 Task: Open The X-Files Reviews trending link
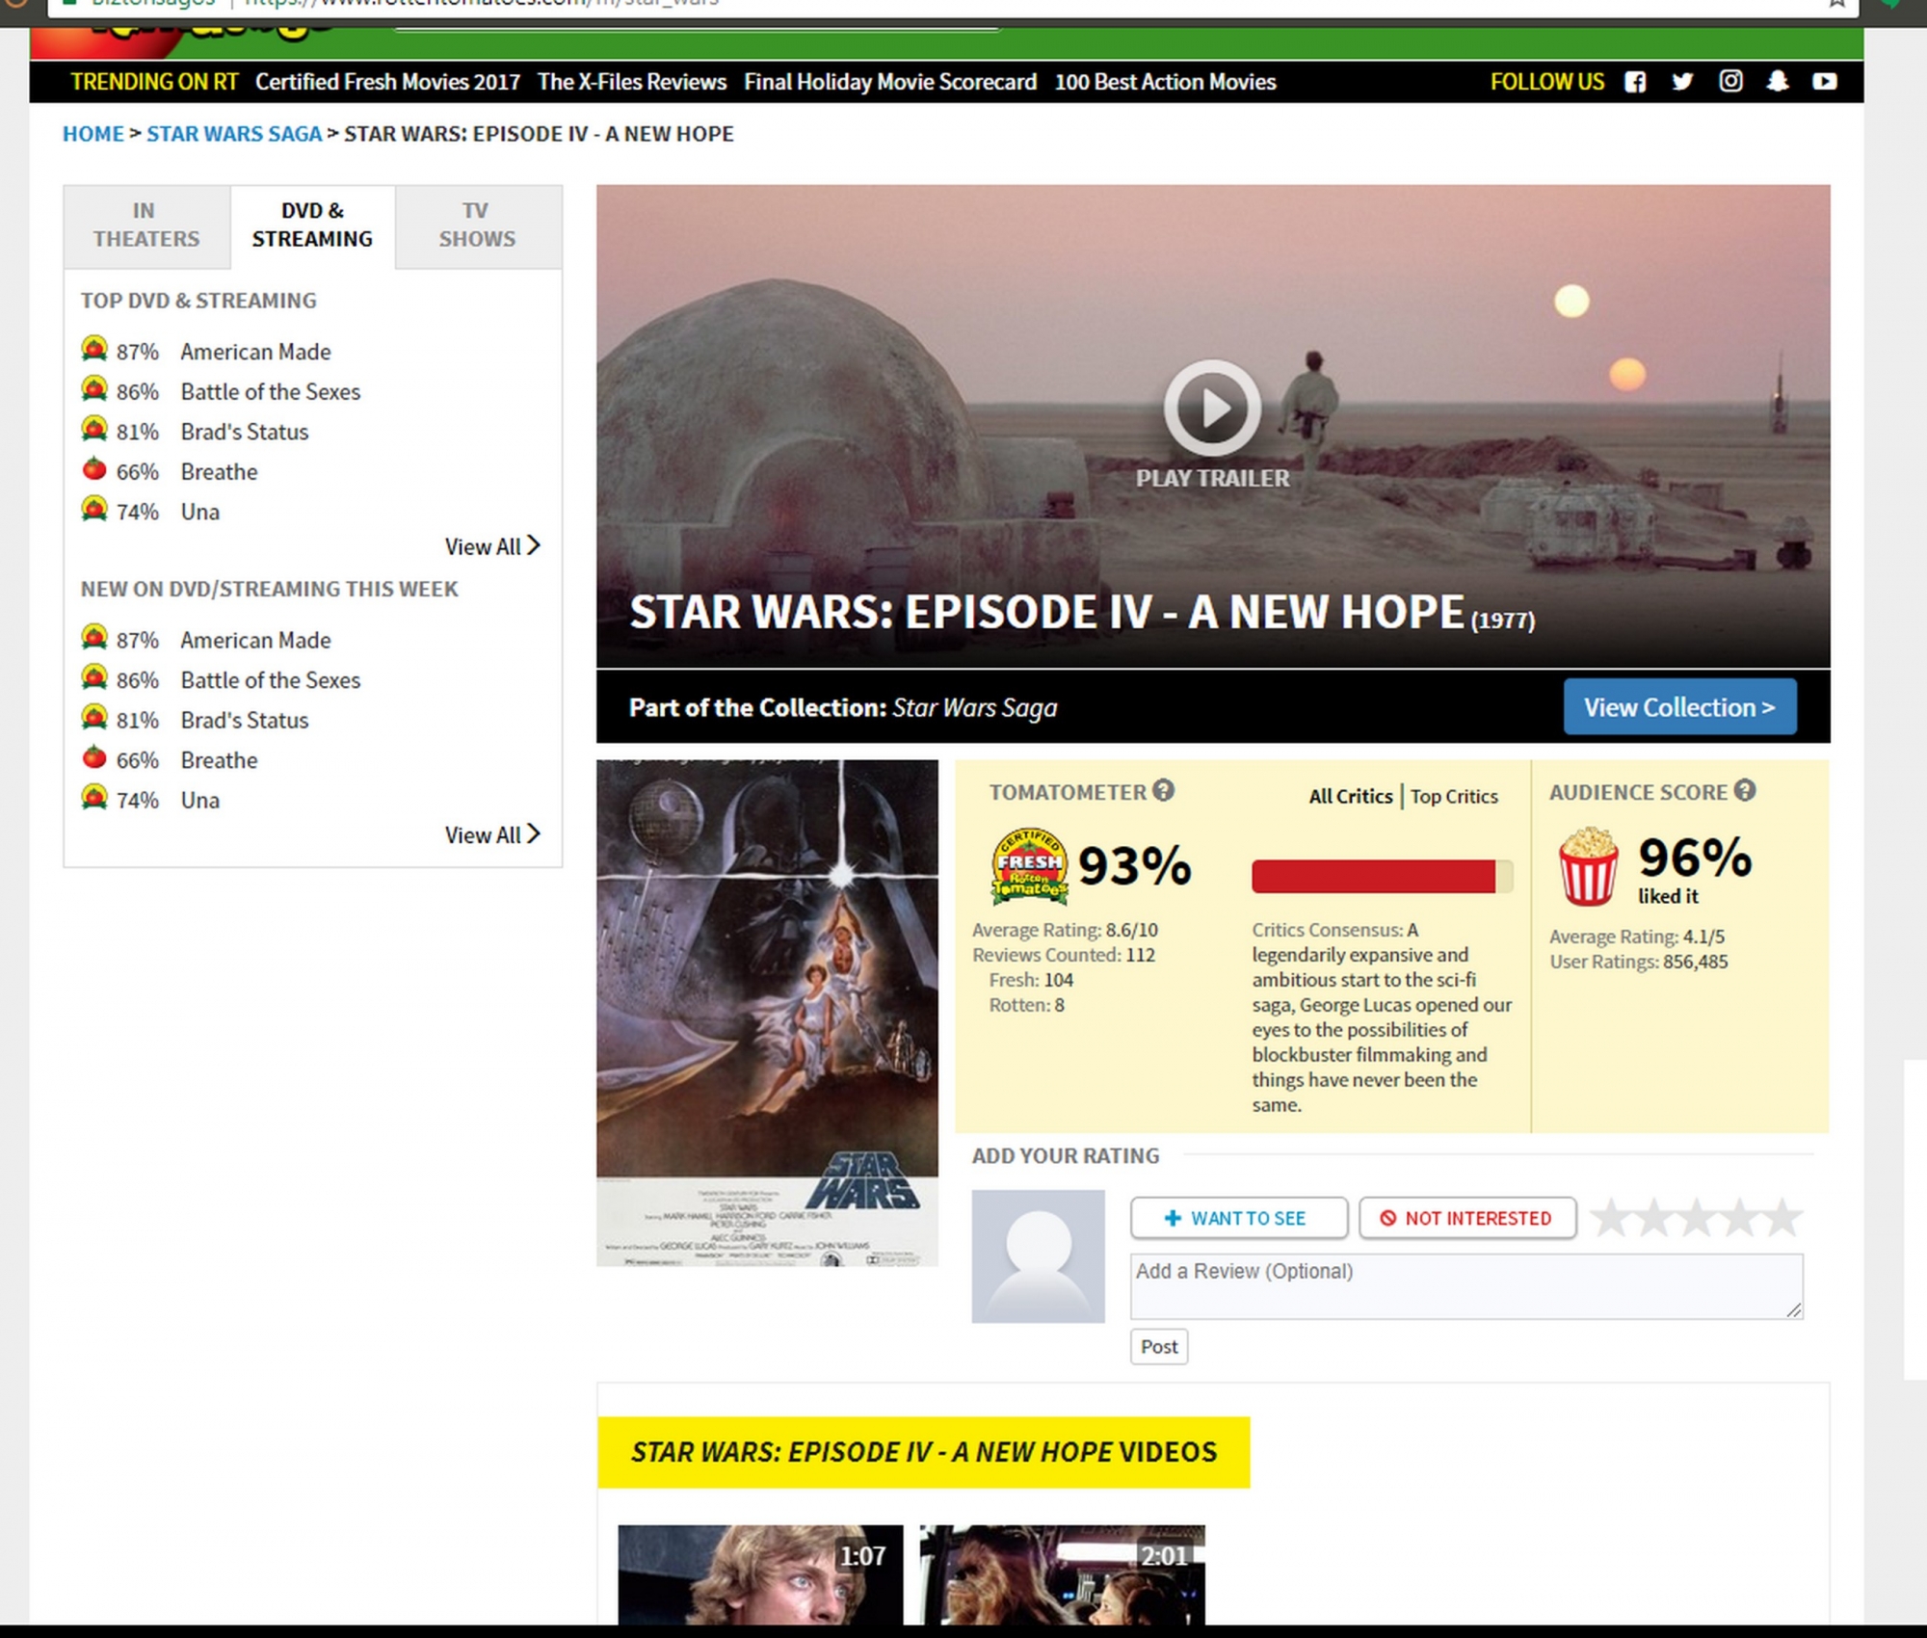(632, 82)
